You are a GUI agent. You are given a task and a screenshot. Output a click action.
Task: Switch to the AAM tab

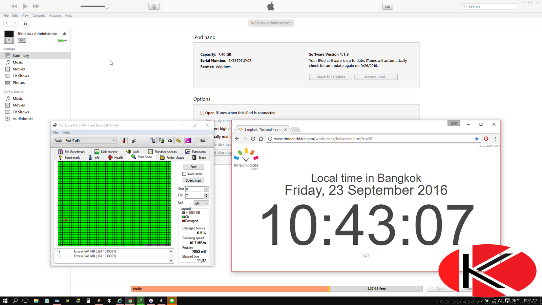(133, 152)
